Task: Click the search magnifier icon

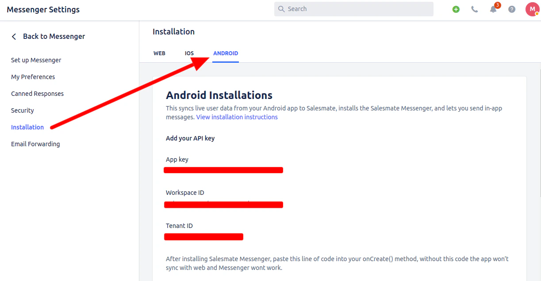Action: pyautogui.click(x=282, y=9)
